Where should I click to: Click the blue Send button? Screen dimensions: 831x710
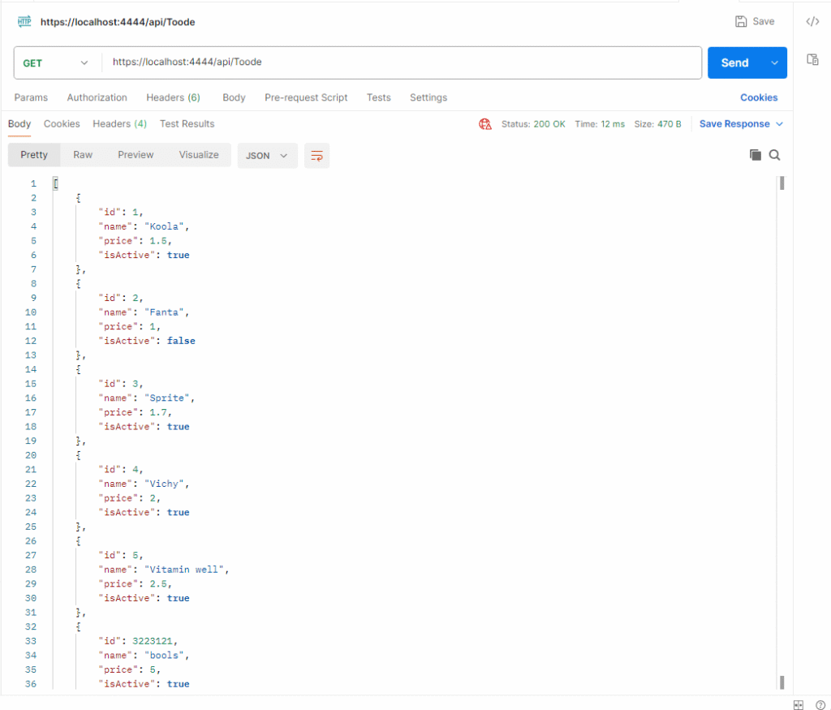tap(734, 62)
